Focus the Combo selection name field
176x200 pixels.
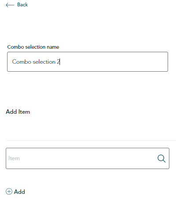click(87, 62)
